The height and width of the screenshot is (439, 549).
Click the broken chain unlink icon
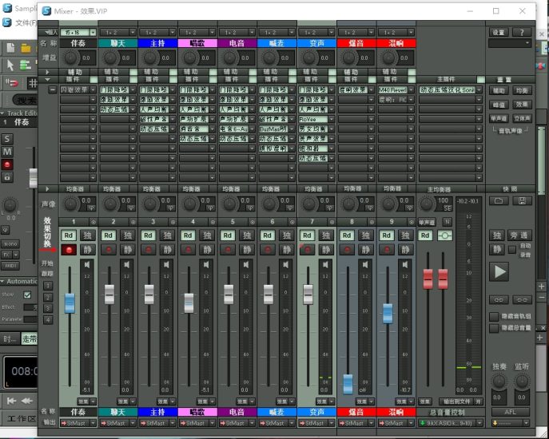pyautogui.click(x=522, y=300)
